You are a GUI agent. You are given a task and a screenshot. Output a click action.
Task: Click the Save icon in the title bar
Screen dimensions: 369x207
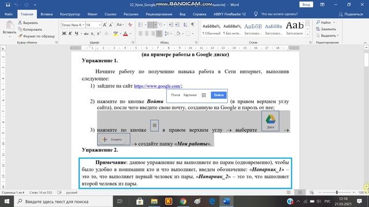click(x=7, y=5)
